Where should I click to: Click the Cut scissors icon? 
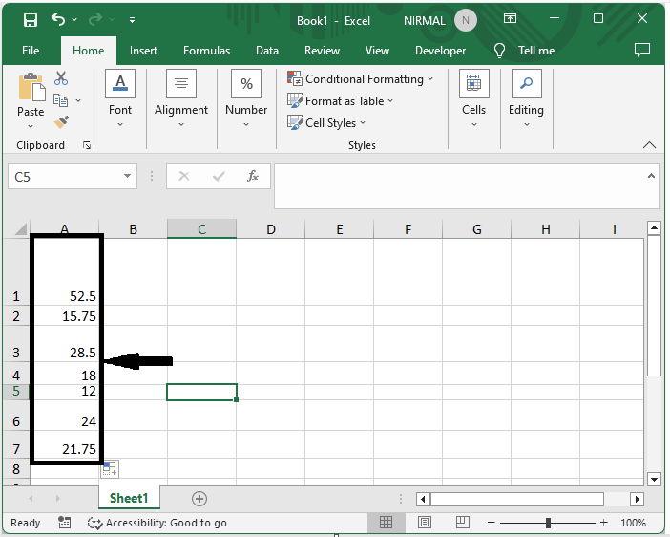(x=61, y=78)
